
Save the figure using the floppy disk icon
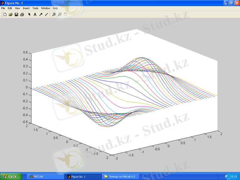pyautogui.click(x=16, y=14)
